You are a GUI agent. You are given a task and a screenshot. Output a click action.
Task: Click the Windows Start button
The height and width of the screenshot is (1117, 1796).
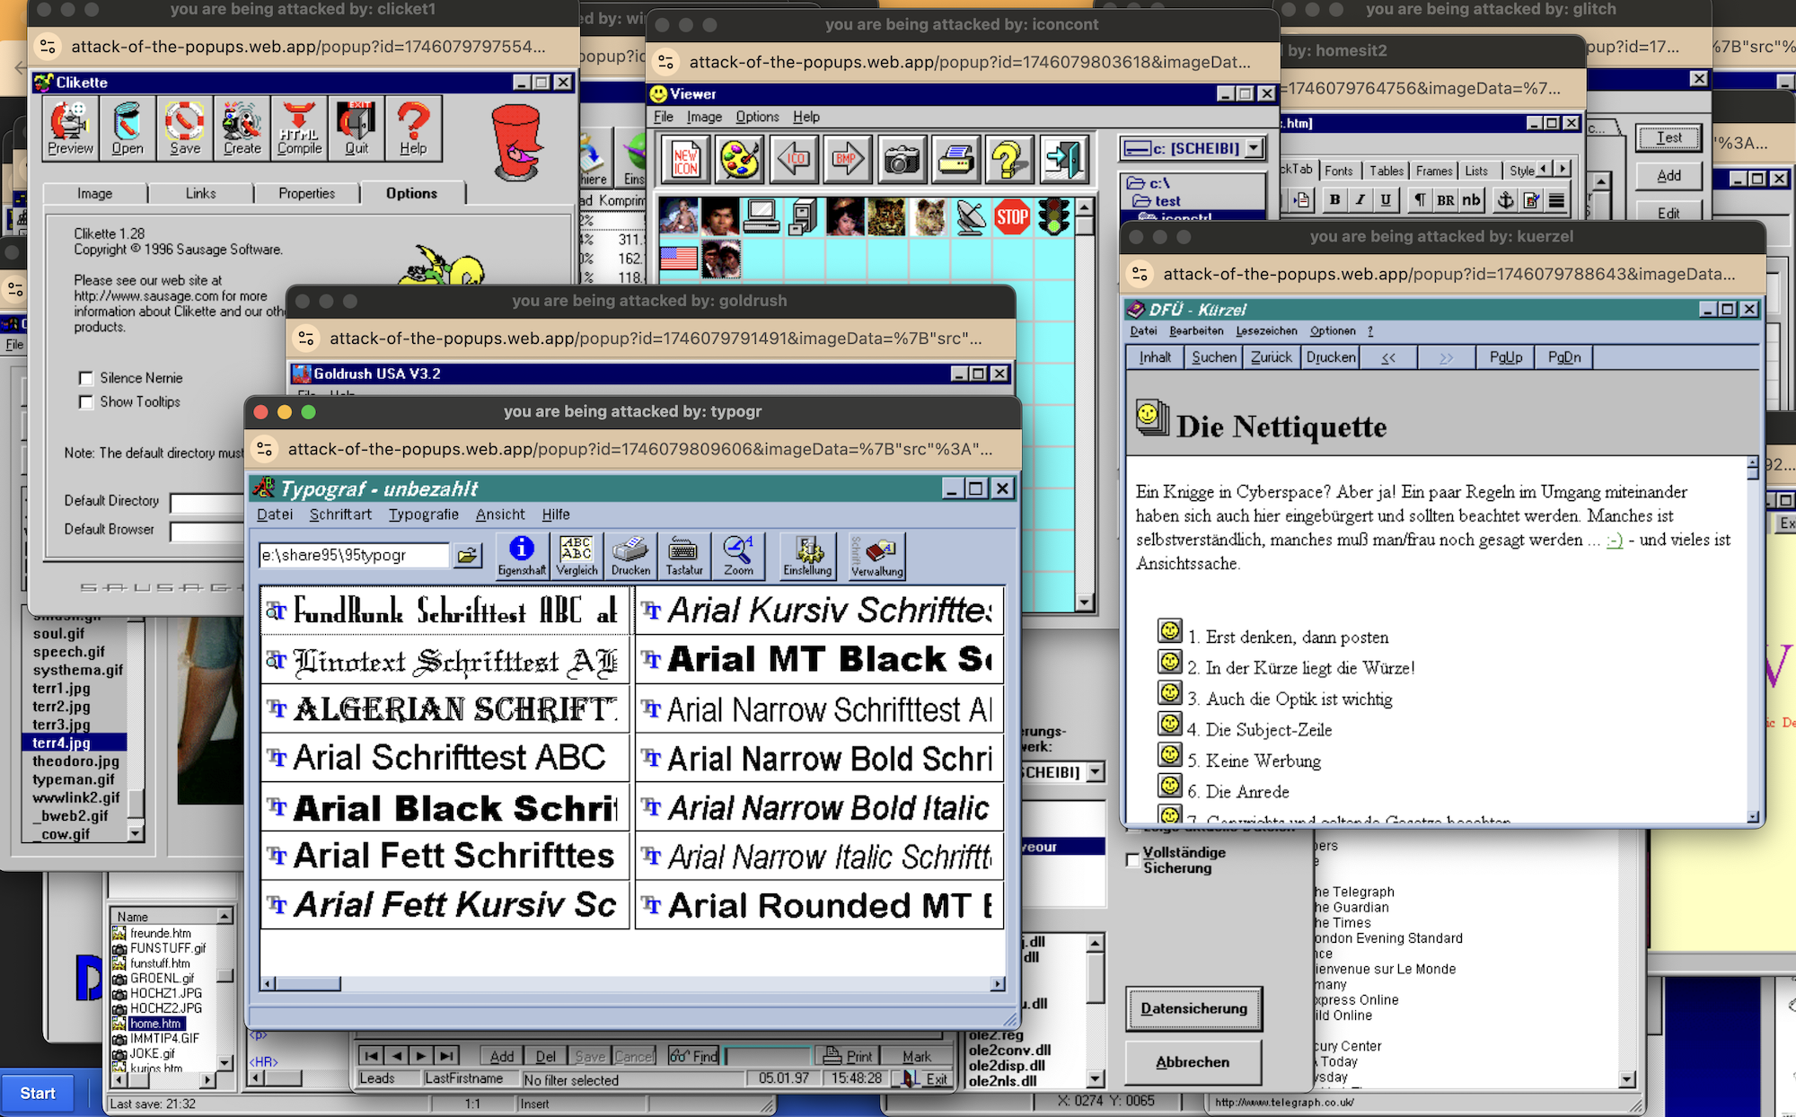(38, 1093)
